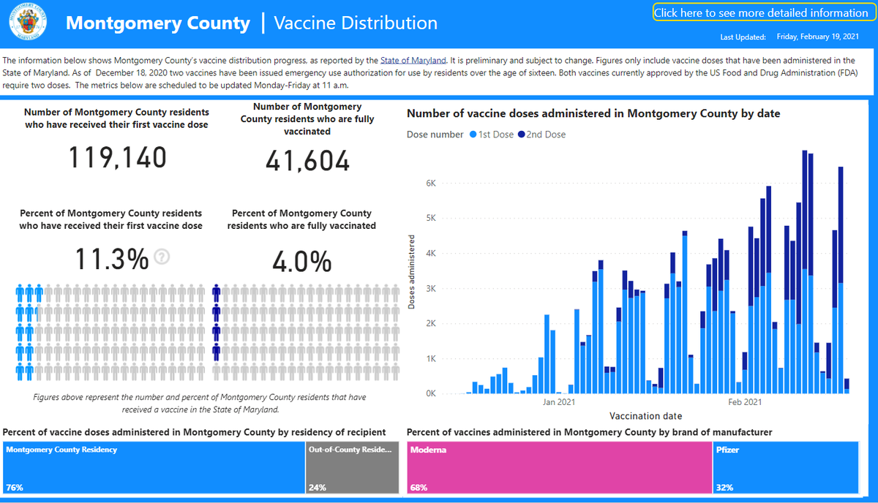Click the 'Vaccine Distribution' header title
Image resolution: width=878 pixels, height=503 pixels.
coord(356,23)
